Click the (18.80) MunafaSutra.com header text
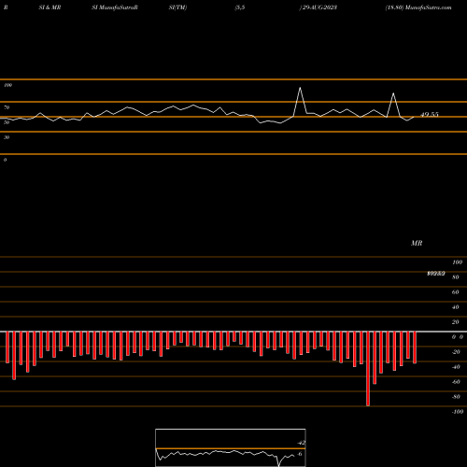The height and width of the screenshot is (467, 467). point(418,7)
